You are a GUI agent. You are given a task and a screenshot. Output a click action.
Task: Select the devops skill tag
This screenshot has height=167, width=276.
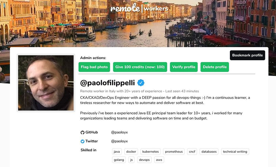(x=144, y=160)
